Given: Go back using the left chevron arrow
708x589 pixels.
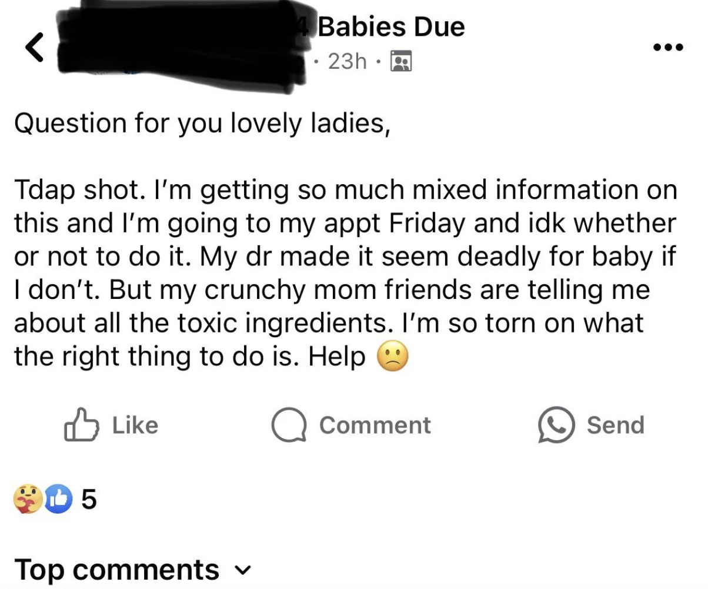Looking at the screenshot, I should click(x=35, y=48).
